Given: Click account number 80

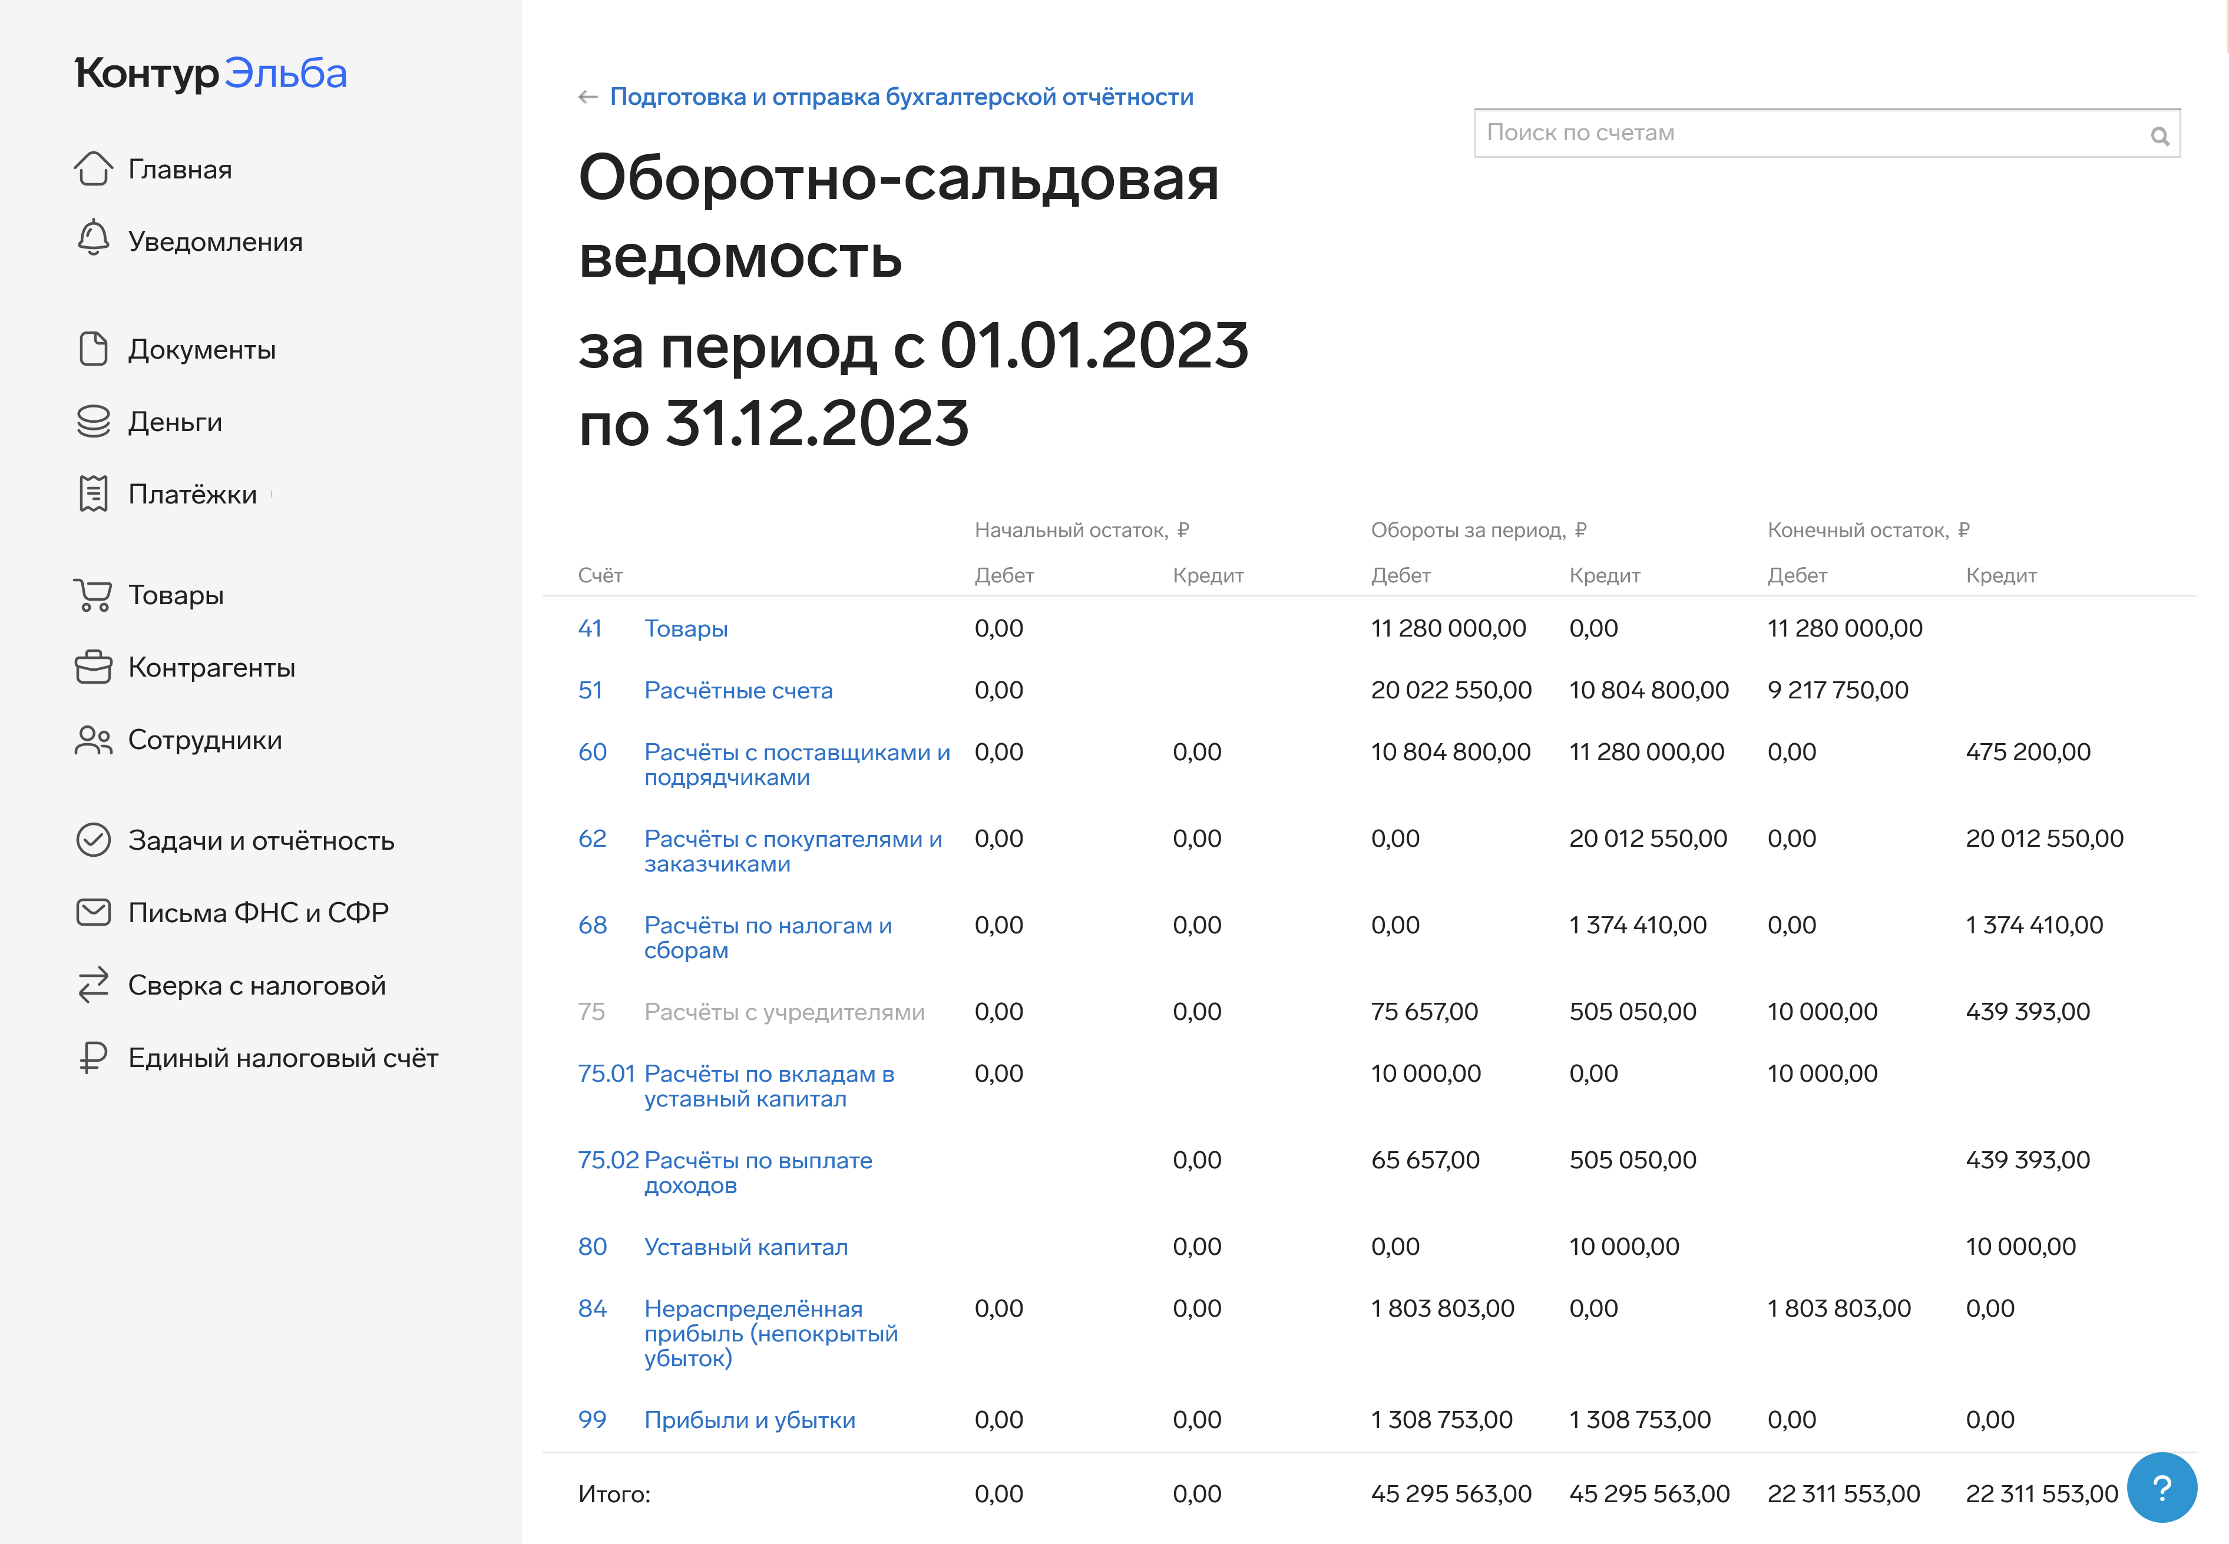Looking at the screenshot, I should [592, 1247].
